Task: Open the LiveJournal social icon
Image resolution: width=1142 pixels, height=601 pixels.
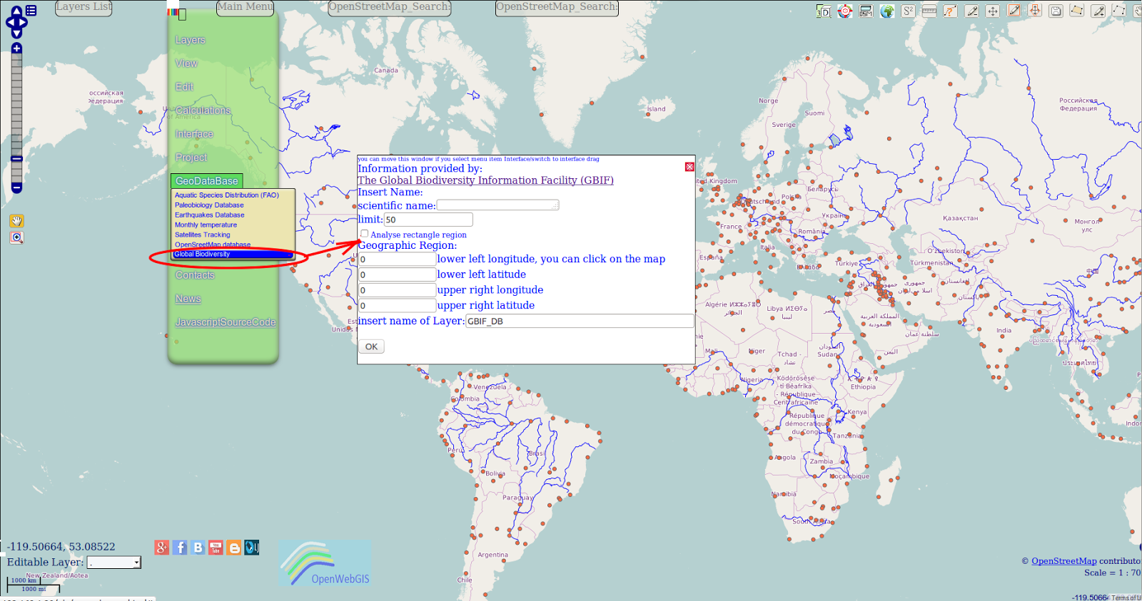Action: pos(252,548)
